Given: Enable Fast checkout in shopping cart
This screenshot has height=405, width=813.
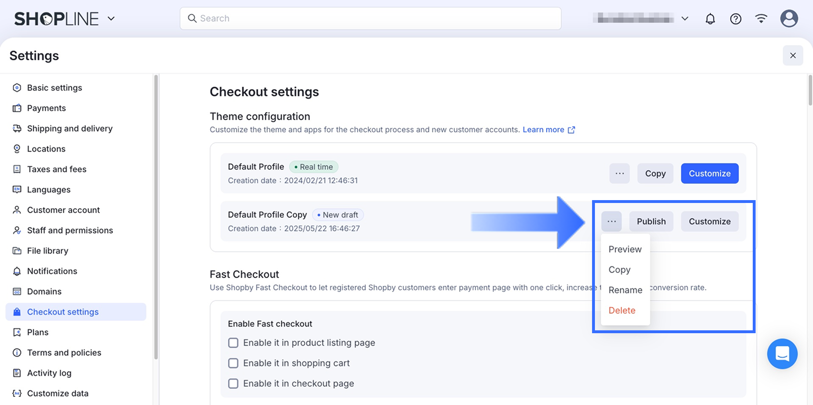Looking at the screenshot, I should (x=233, y=363).
